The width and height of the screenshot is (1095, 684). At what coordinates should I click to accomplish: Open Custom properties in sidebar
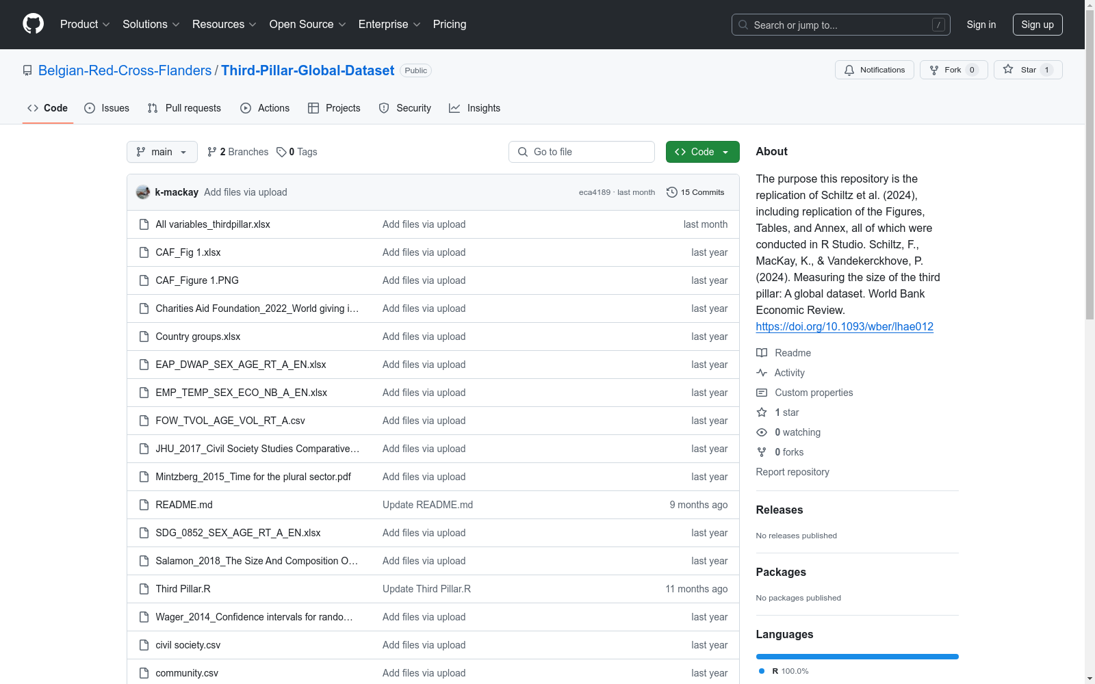[805, 393]
